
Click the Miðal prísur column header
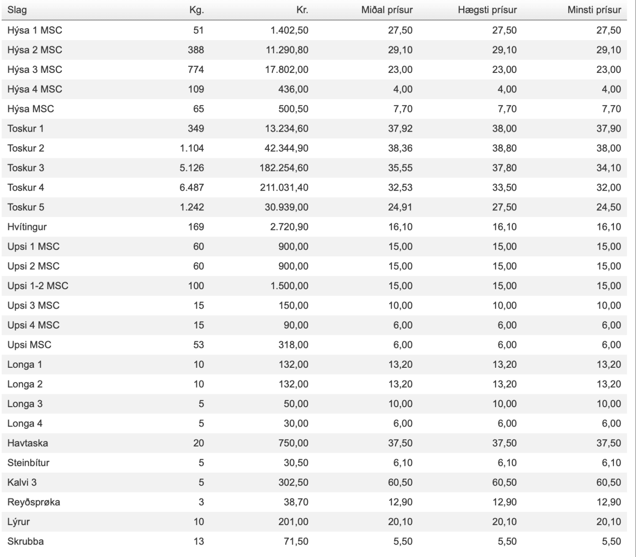tap(387, 10)
